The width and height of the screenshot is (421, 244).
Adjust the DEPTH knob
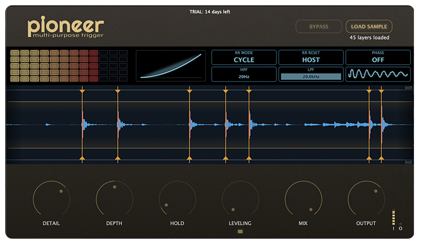click(x=114, y=199)
